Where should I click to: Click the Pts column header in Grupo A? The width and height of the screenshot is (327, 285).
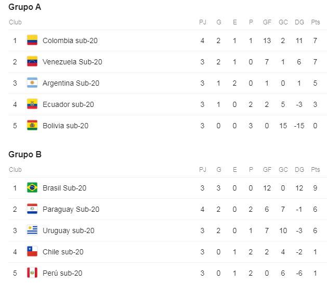tap(316, 22)
